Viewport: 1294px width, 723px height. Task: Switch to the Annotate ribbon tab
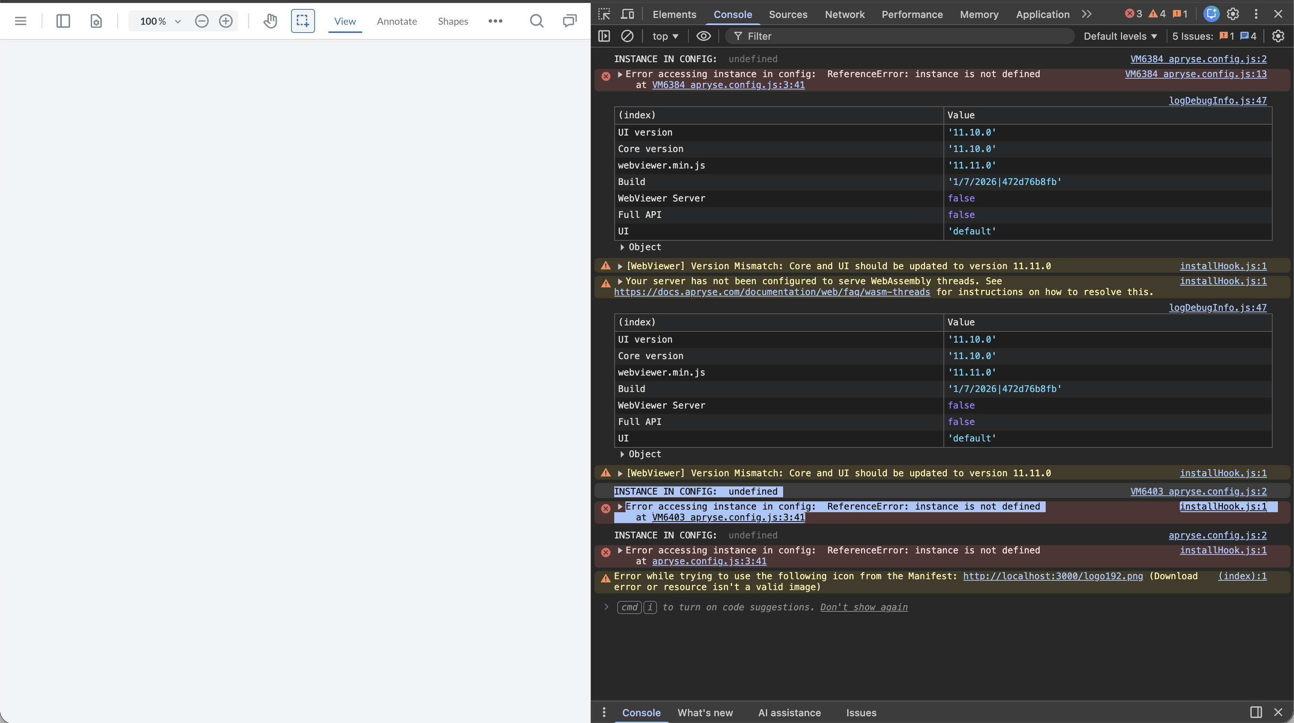click(396, 21)
